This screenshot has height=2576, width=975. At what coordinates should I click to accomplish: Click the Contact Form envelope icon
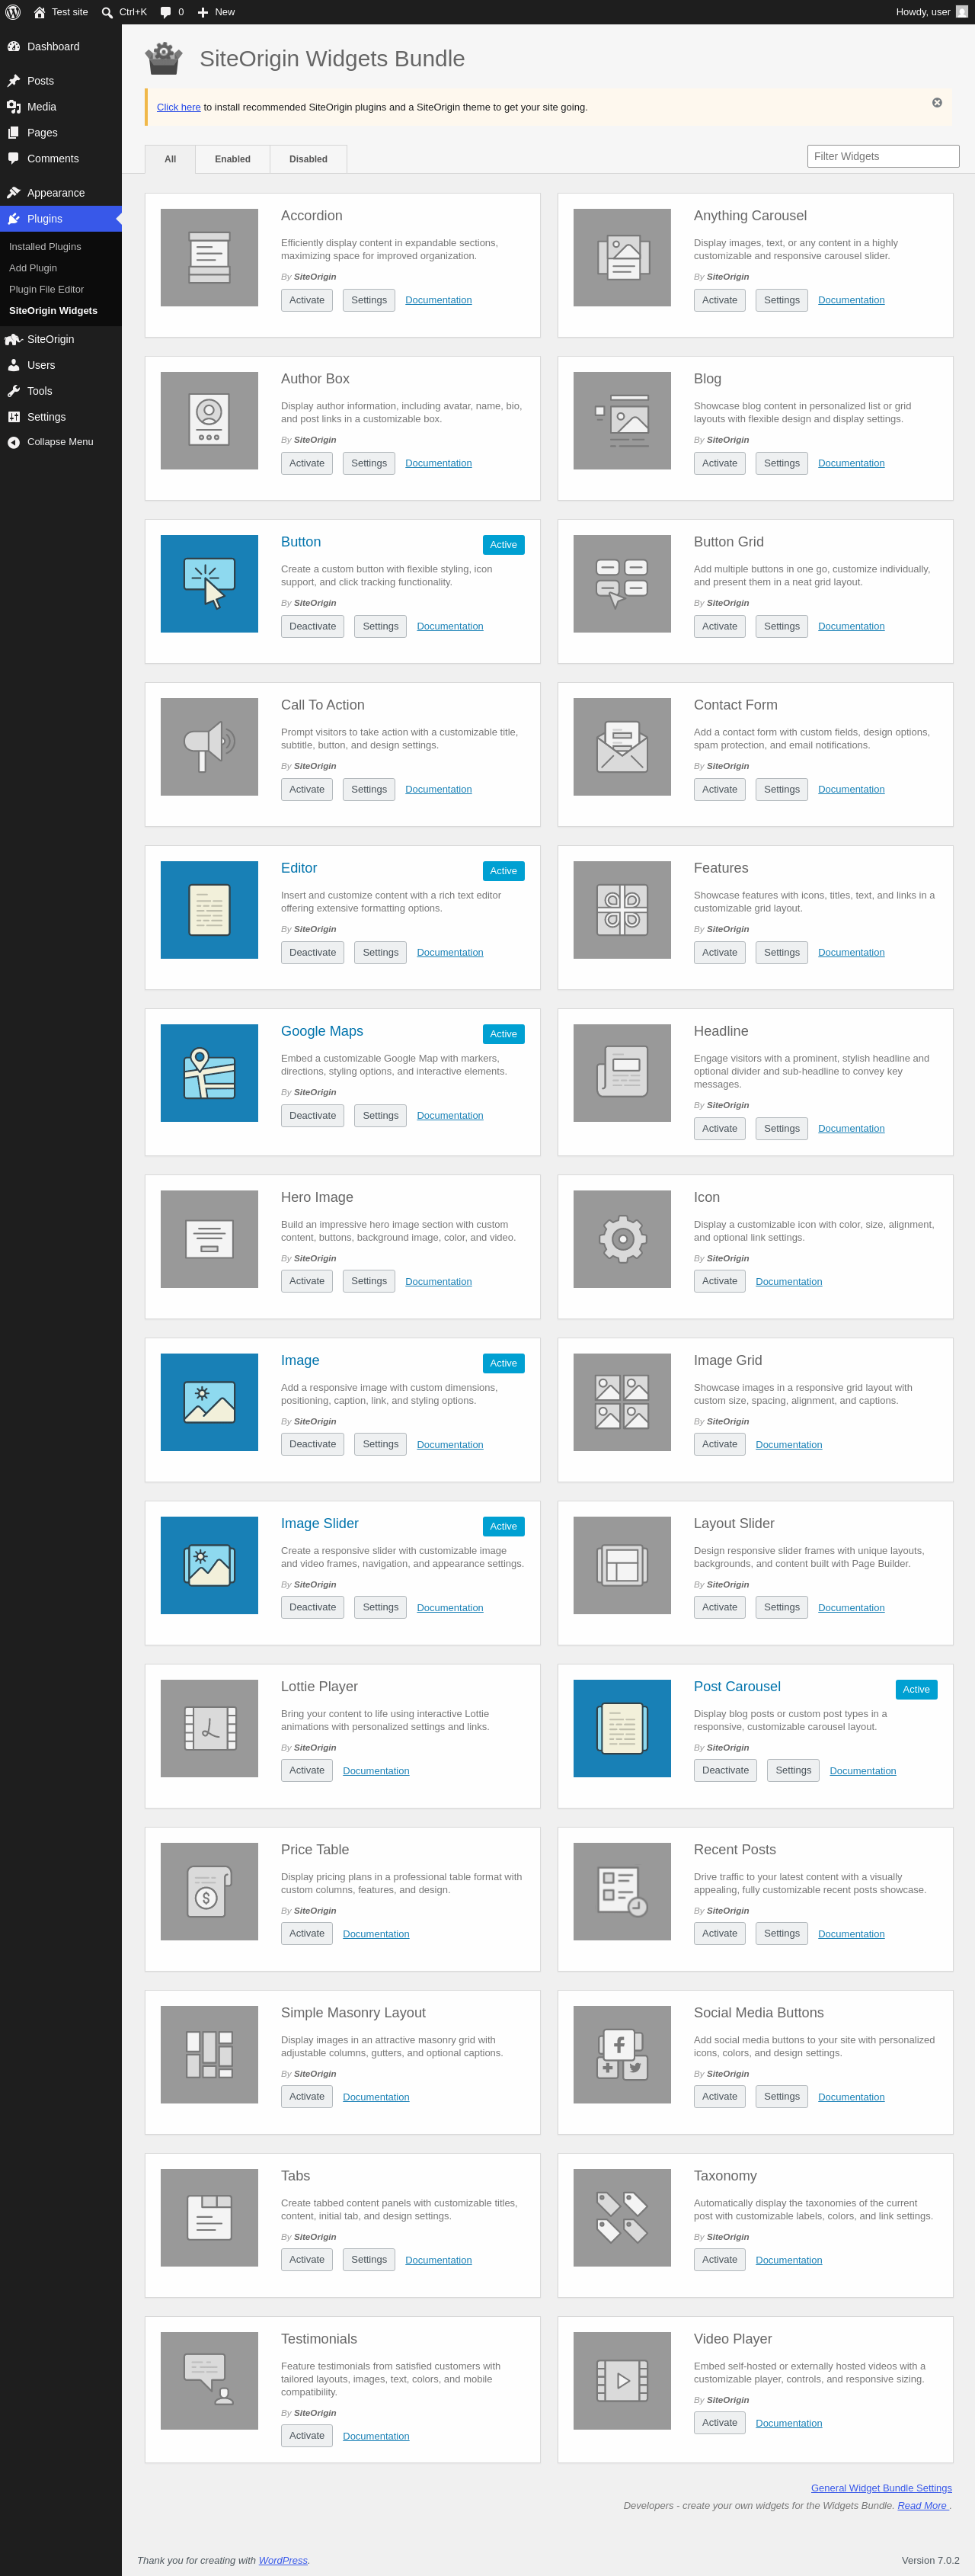(x=622, y=746)
